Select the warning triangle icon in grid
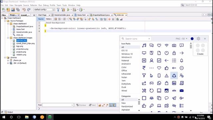Image resolution: width=213 pixels, height=120 pixels. click(166, 76)
